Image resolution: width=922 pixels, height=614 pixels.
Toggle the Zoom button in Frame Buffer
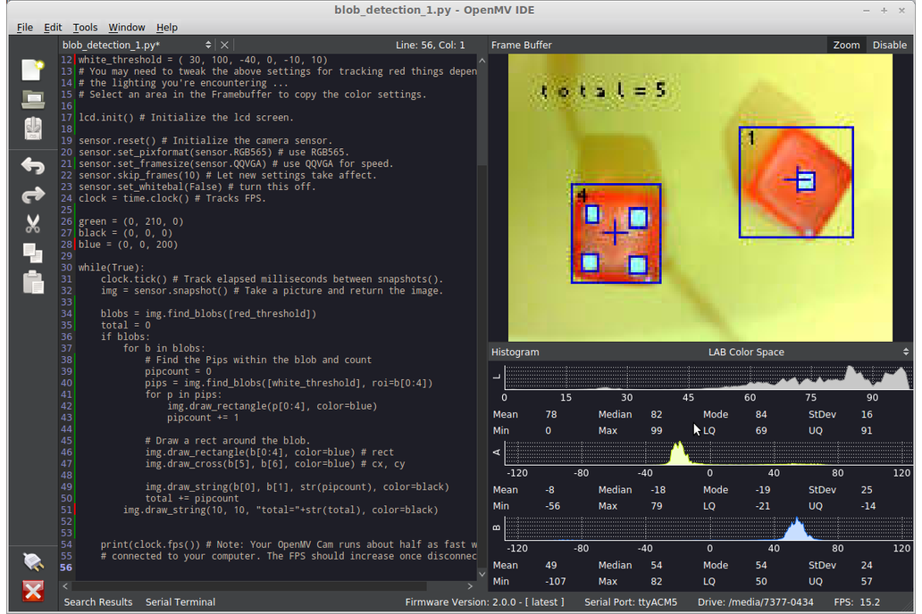846,45
